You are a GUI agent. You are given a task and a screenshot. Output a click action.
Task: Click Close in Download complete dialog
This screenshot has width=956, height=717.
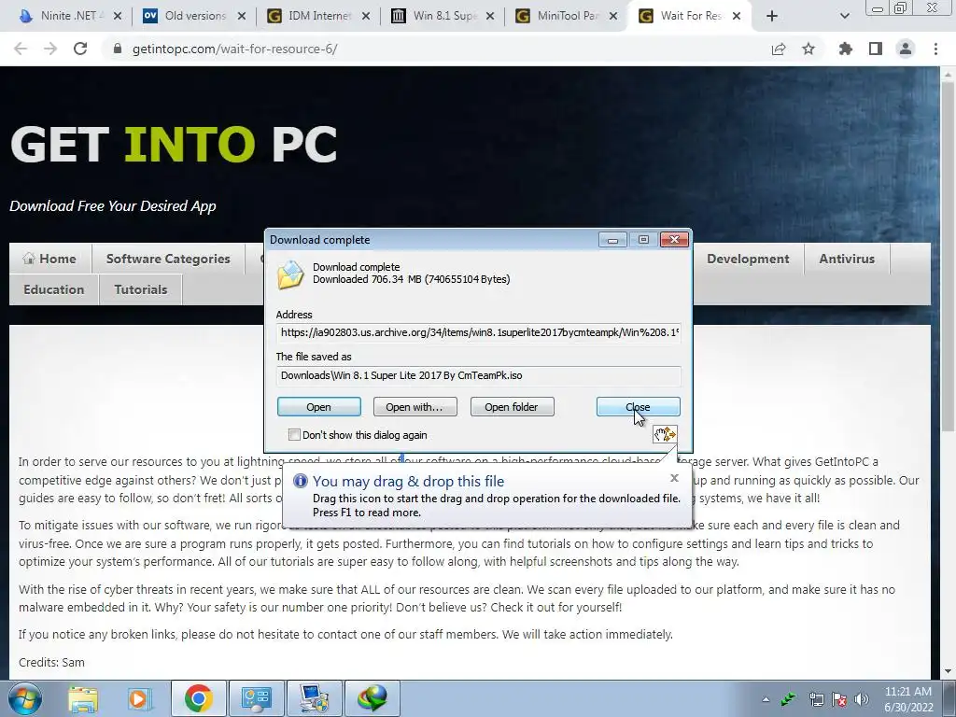point(639,407)
